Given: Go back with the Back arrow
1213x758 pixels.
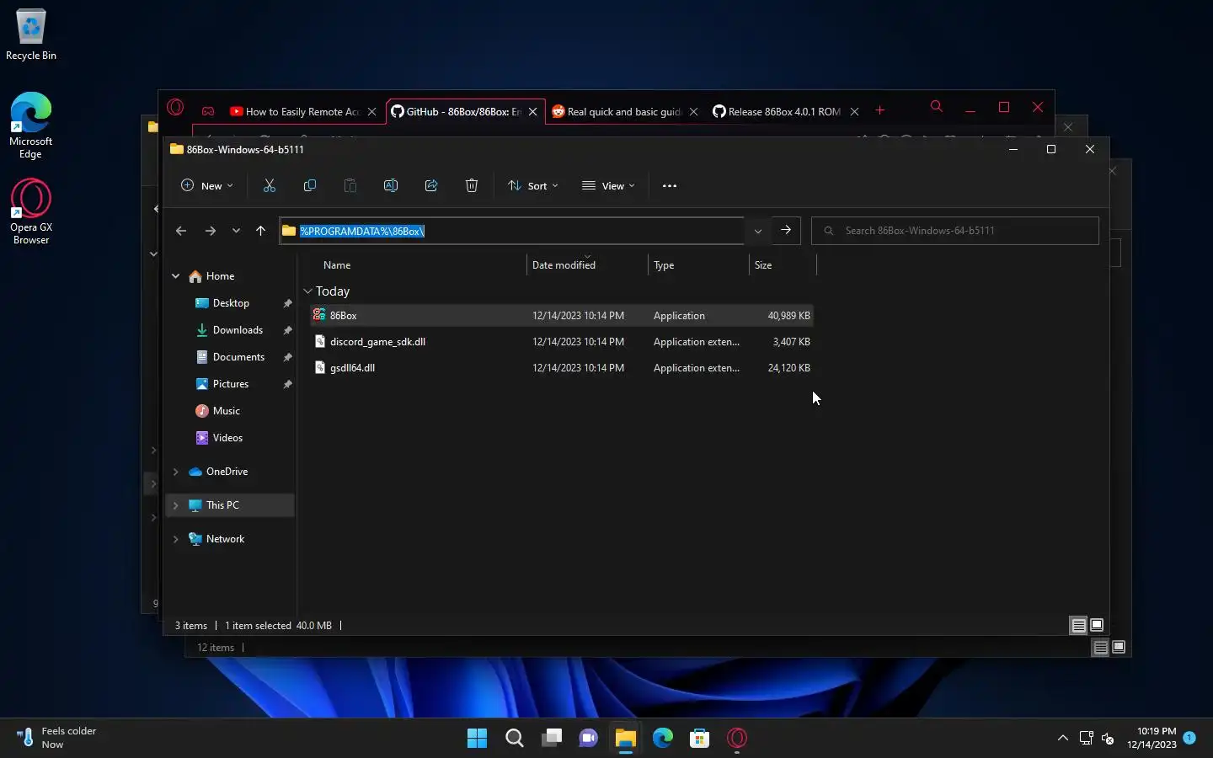Looking at the screenshot, I should coord(181,231).
